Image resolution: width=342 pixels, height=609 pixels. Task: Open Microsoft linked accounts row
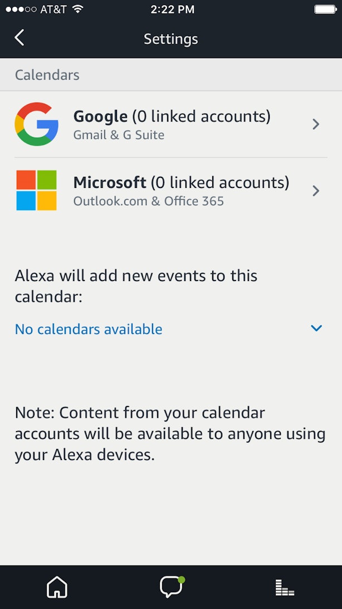181,183
